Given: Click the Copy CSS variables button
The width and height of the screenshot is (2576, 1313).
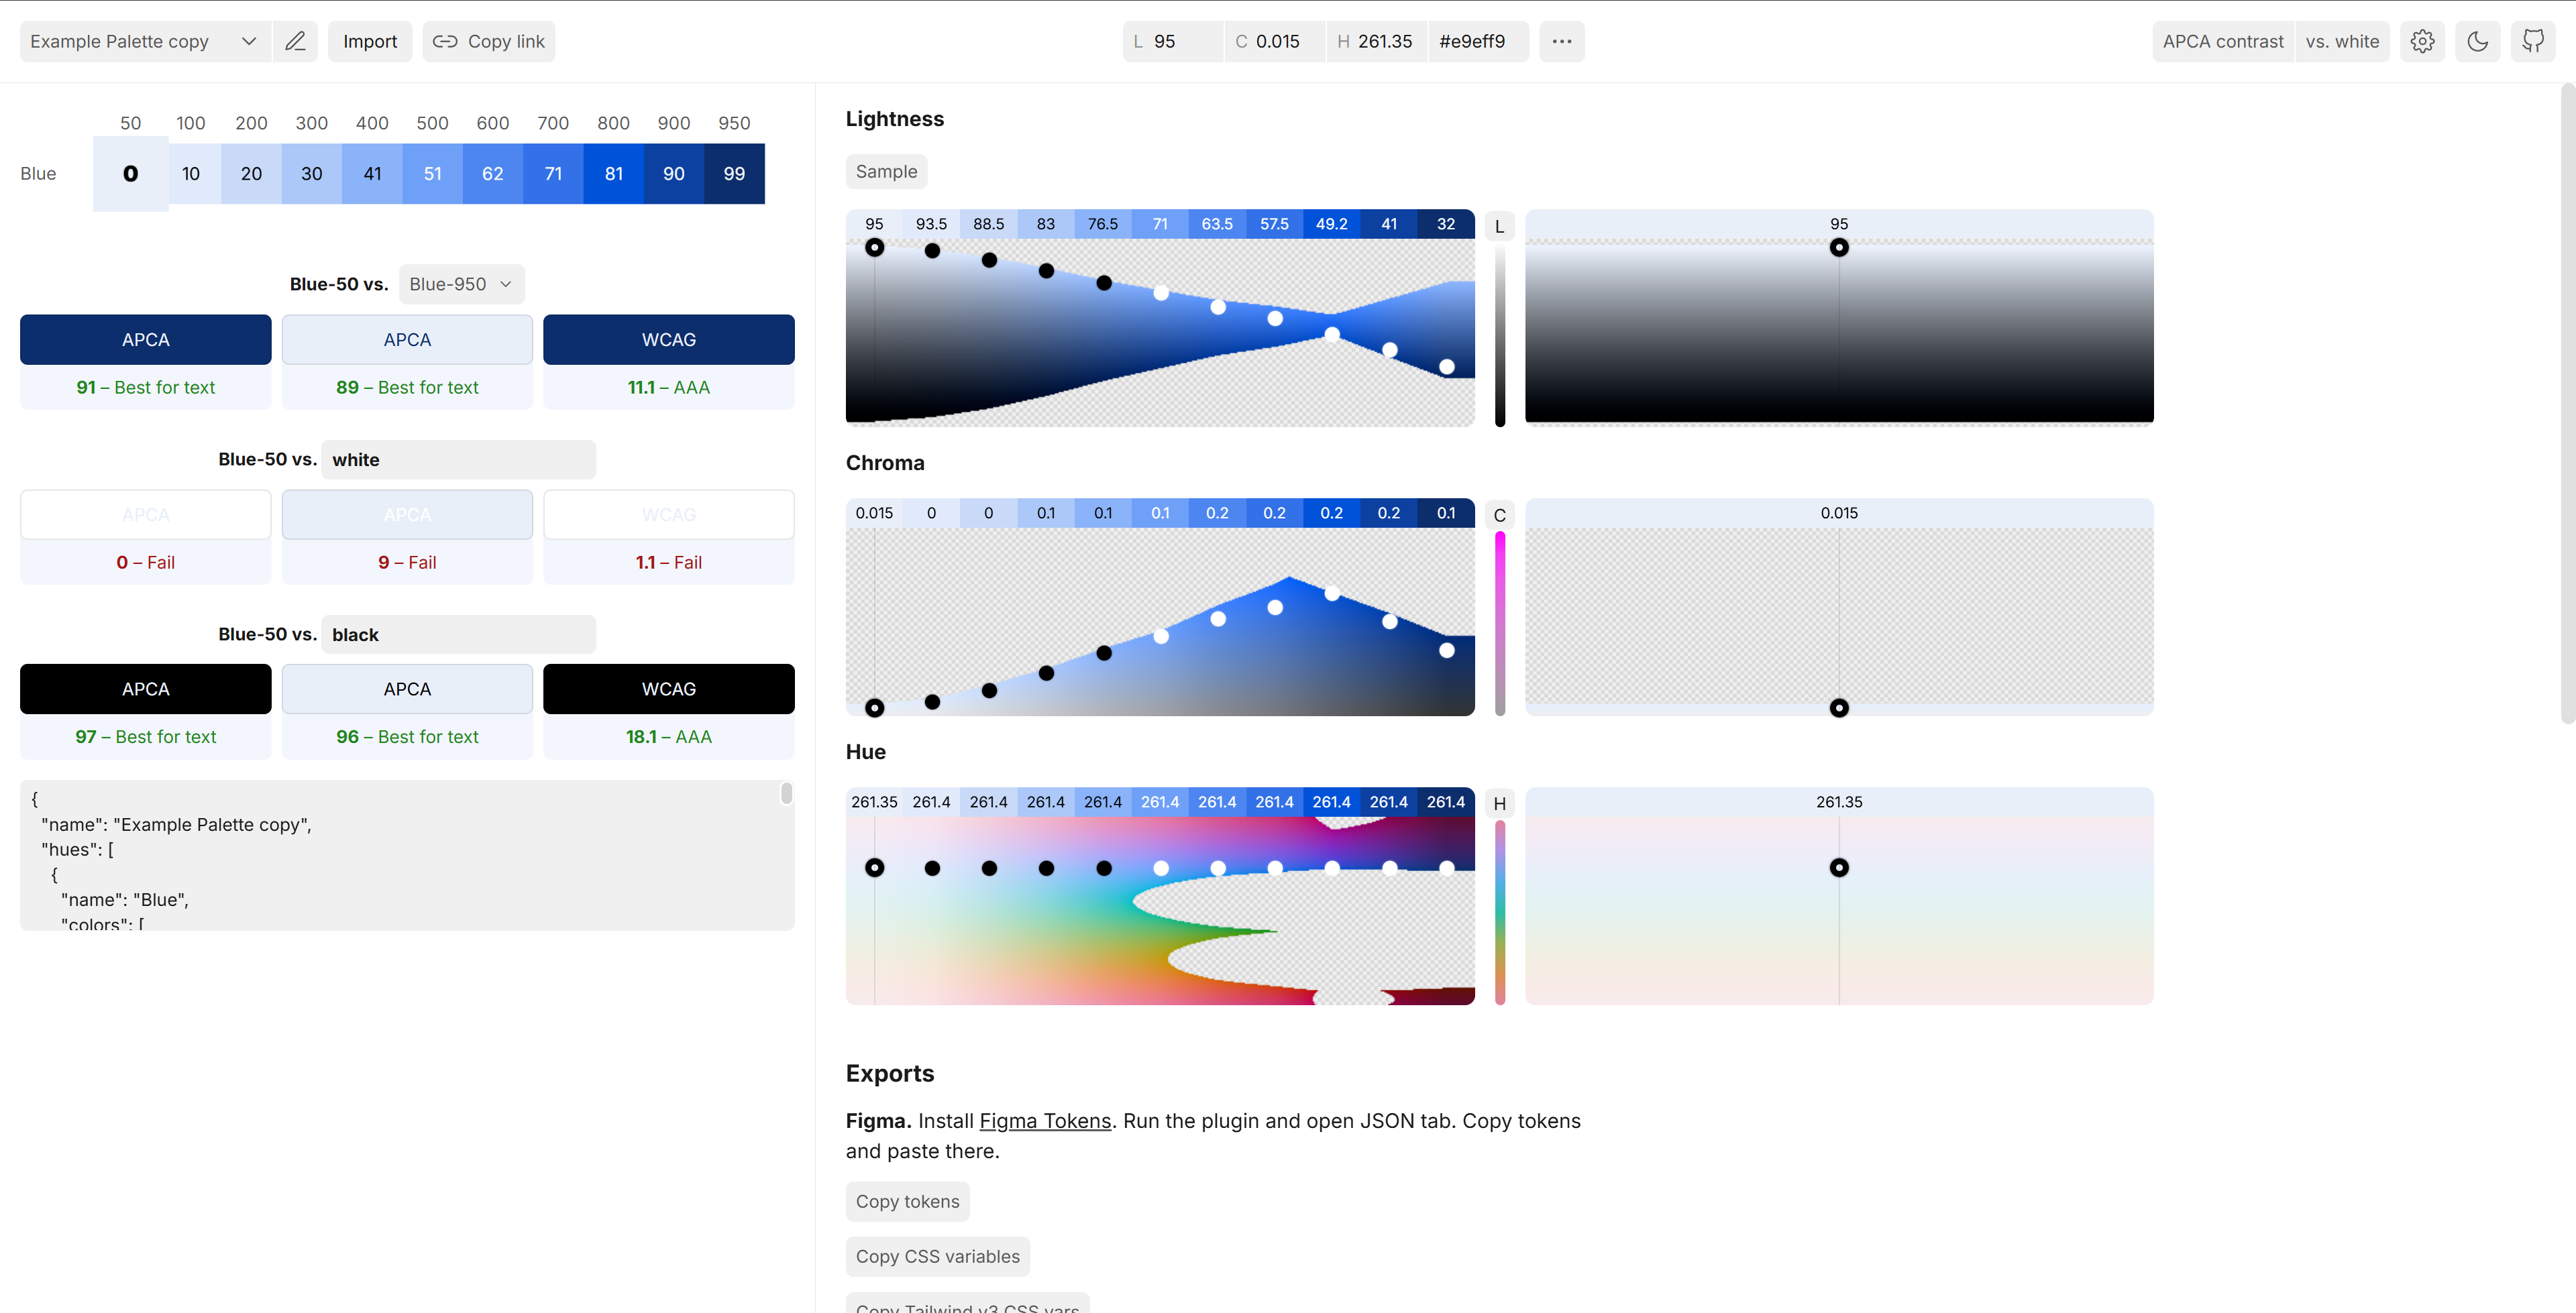Looking at the screenshot, I should tap(937, 1256).
